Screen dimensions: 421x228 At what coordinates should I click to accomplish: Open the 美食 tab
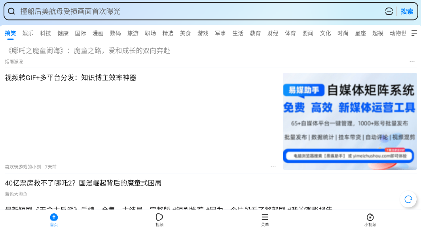pos(185,33)
